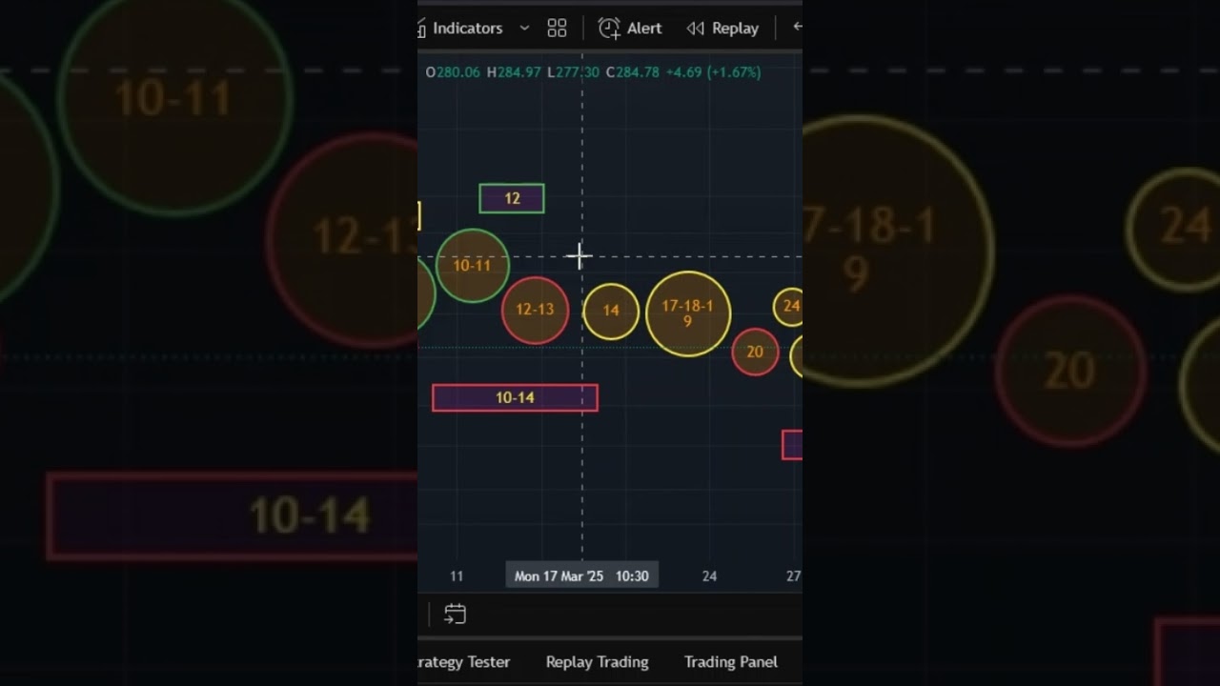Select the green circle labeled 10-11
The height and width of the screenshot is (686, 1220).
[x=473, y=266]
